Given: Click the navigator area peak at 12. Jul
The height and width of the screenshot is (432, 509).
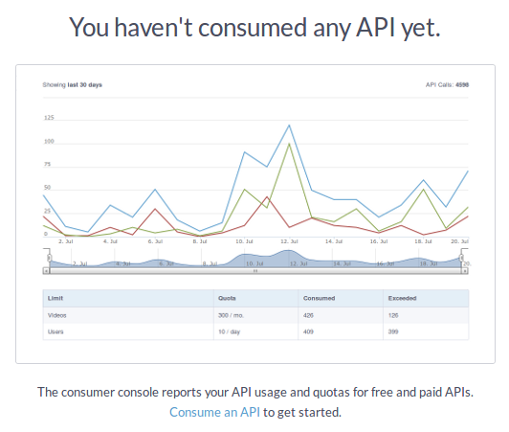Looking at the screenshot, I should (x=288, y=251).
